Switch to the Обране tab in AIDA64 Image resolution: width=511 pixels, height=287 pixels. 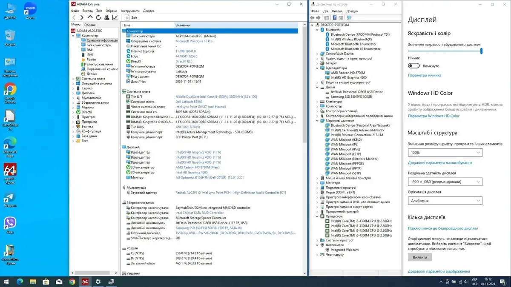(90, 25)
